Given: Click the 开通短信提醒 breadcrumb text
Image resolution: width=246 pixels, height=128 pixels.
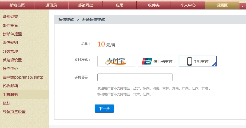Looking at the screenshot, I should [x=94, y=19].
